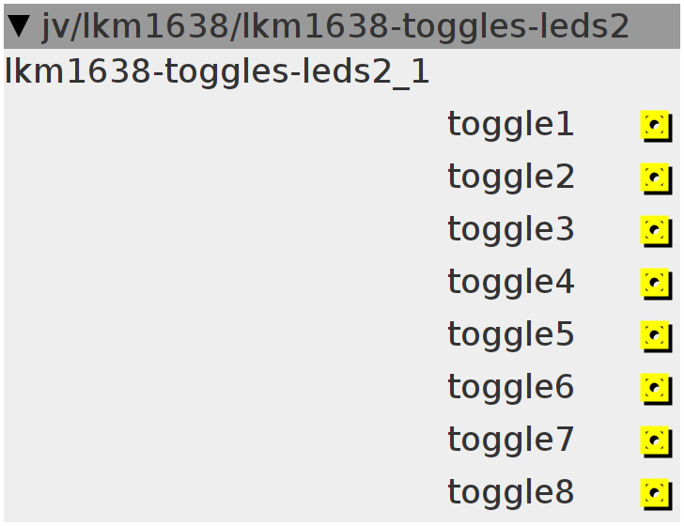684x526 pixels.
Task: Click the toggle8 outlet name
Action: tap(510, 493)
